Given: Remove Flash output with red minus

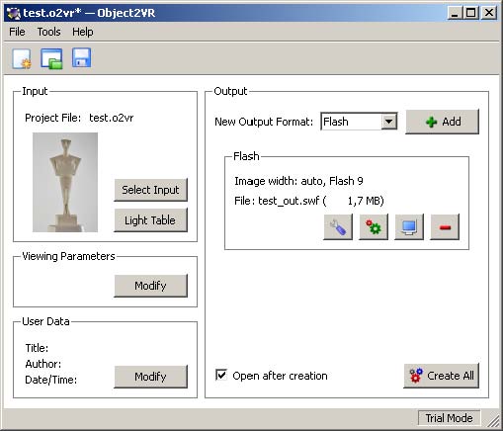Looking at the screenshot, I should click(x=445, y=226).
